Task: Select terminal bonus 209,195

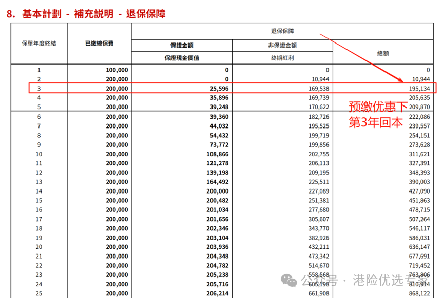Action: [x=319, y=173]
